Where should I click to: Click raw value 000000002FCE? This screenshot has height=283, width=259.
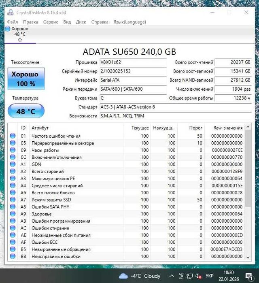click(x=227, y=150)
